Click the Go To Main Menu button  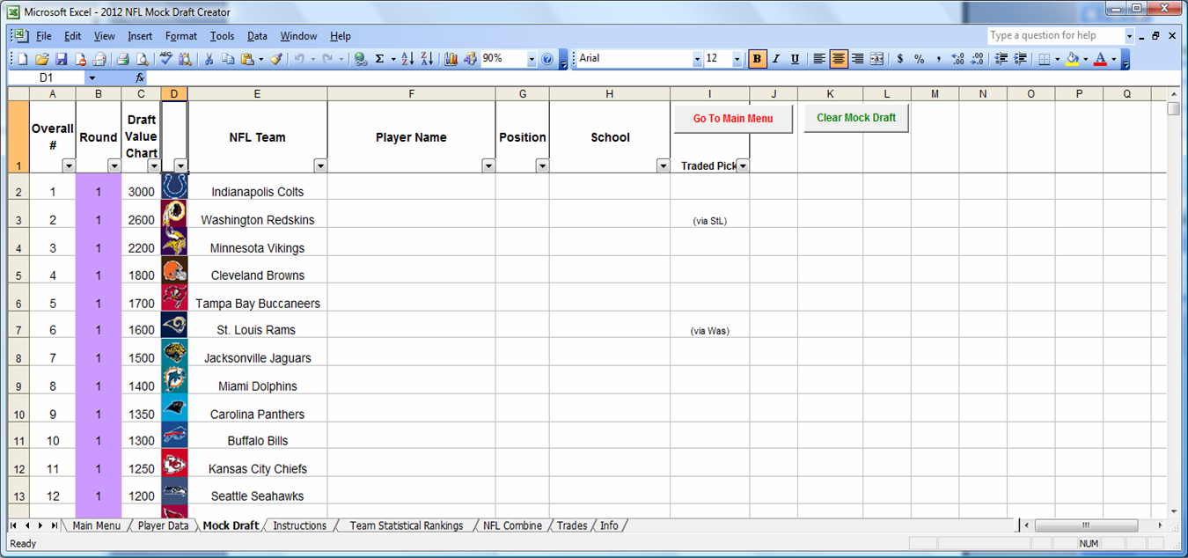(733, 119)
